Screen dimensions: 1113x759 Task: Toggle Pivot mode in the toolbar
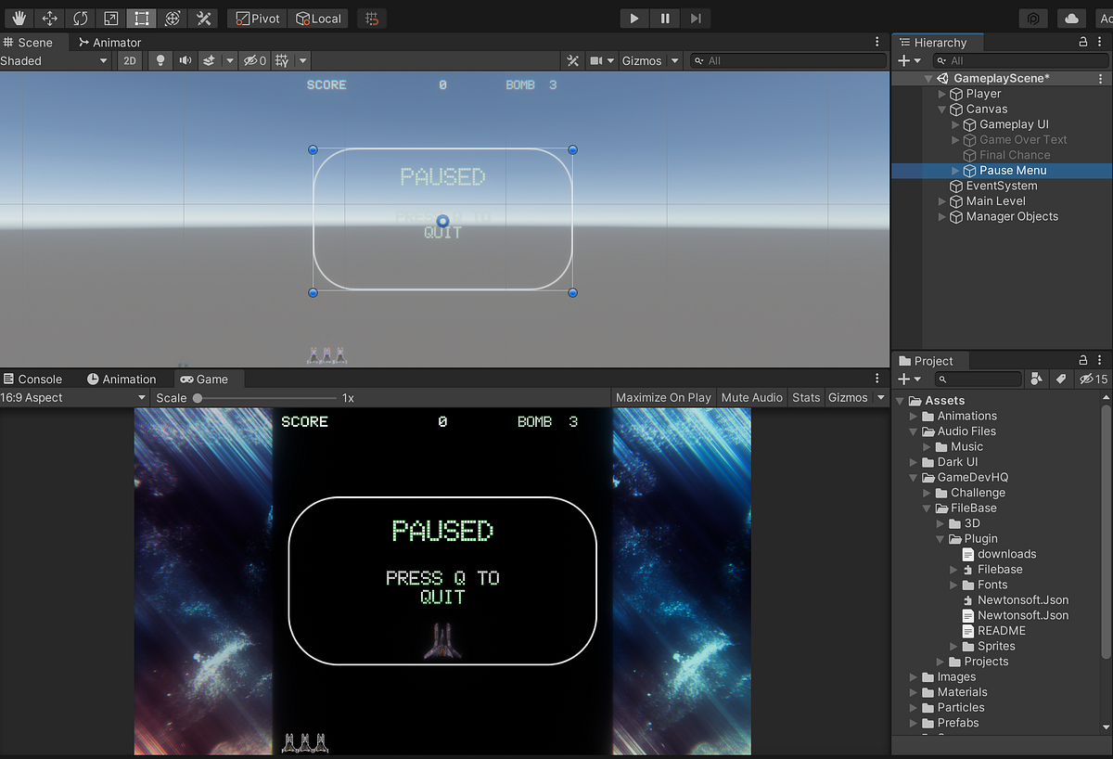point(256,18)
